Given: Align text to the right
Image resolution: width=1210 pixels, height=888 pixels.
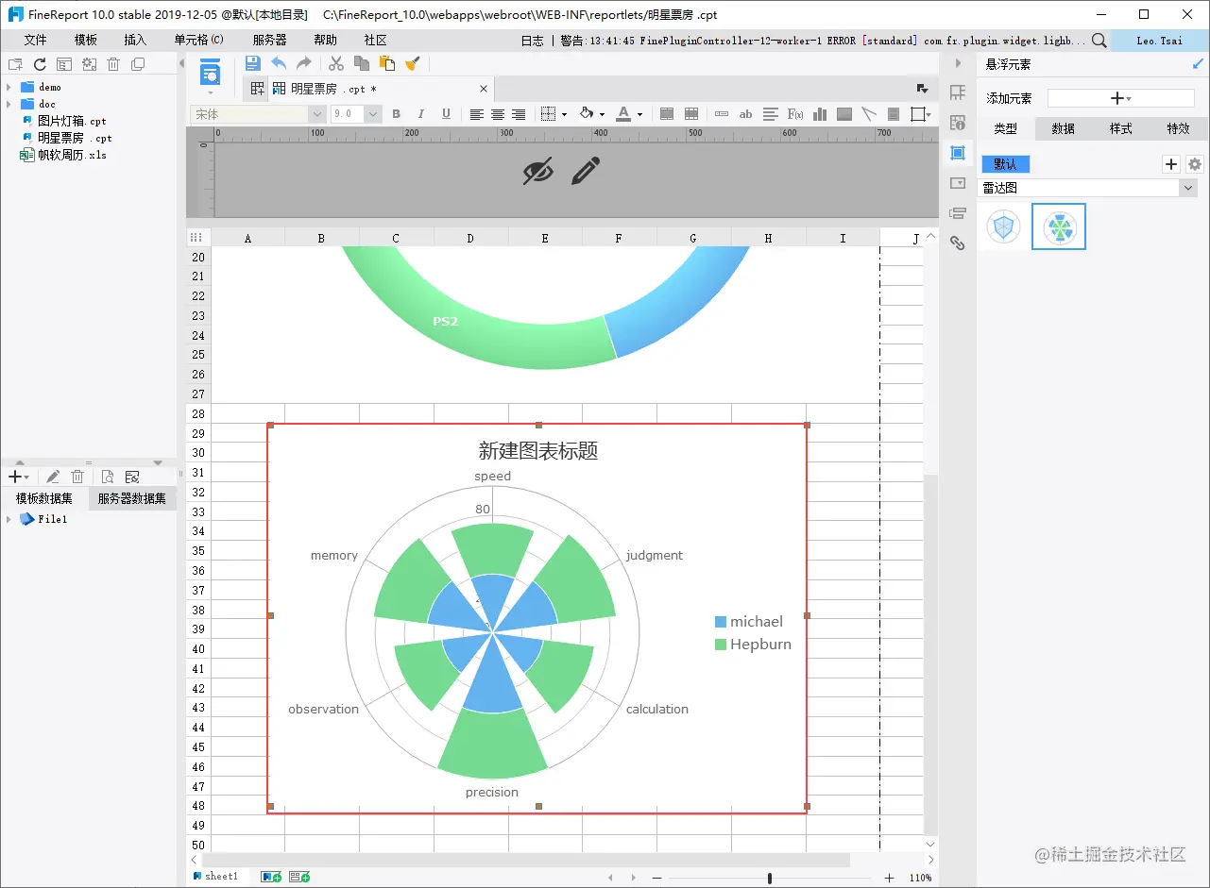Looking at the screenshot, I should tap(519, 114).
